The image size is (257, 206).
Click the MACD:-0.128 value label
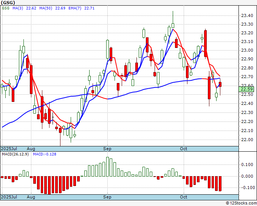45,154
